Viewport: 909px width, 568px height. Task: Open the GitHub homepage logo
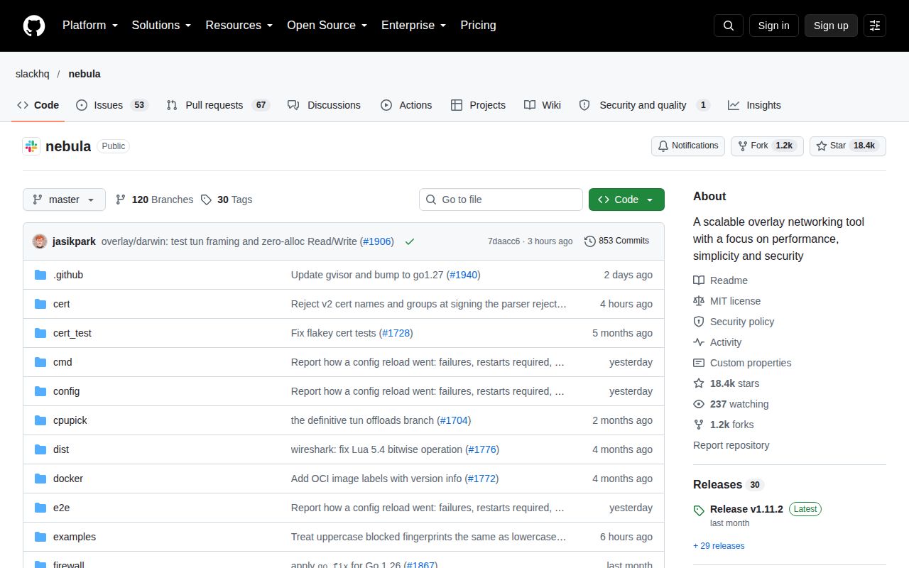click(x=34, y=26)
